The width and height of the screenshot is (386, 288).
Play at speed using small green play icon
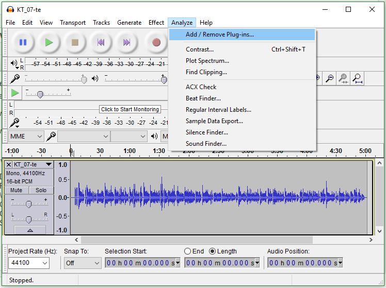tap(15, 93)
